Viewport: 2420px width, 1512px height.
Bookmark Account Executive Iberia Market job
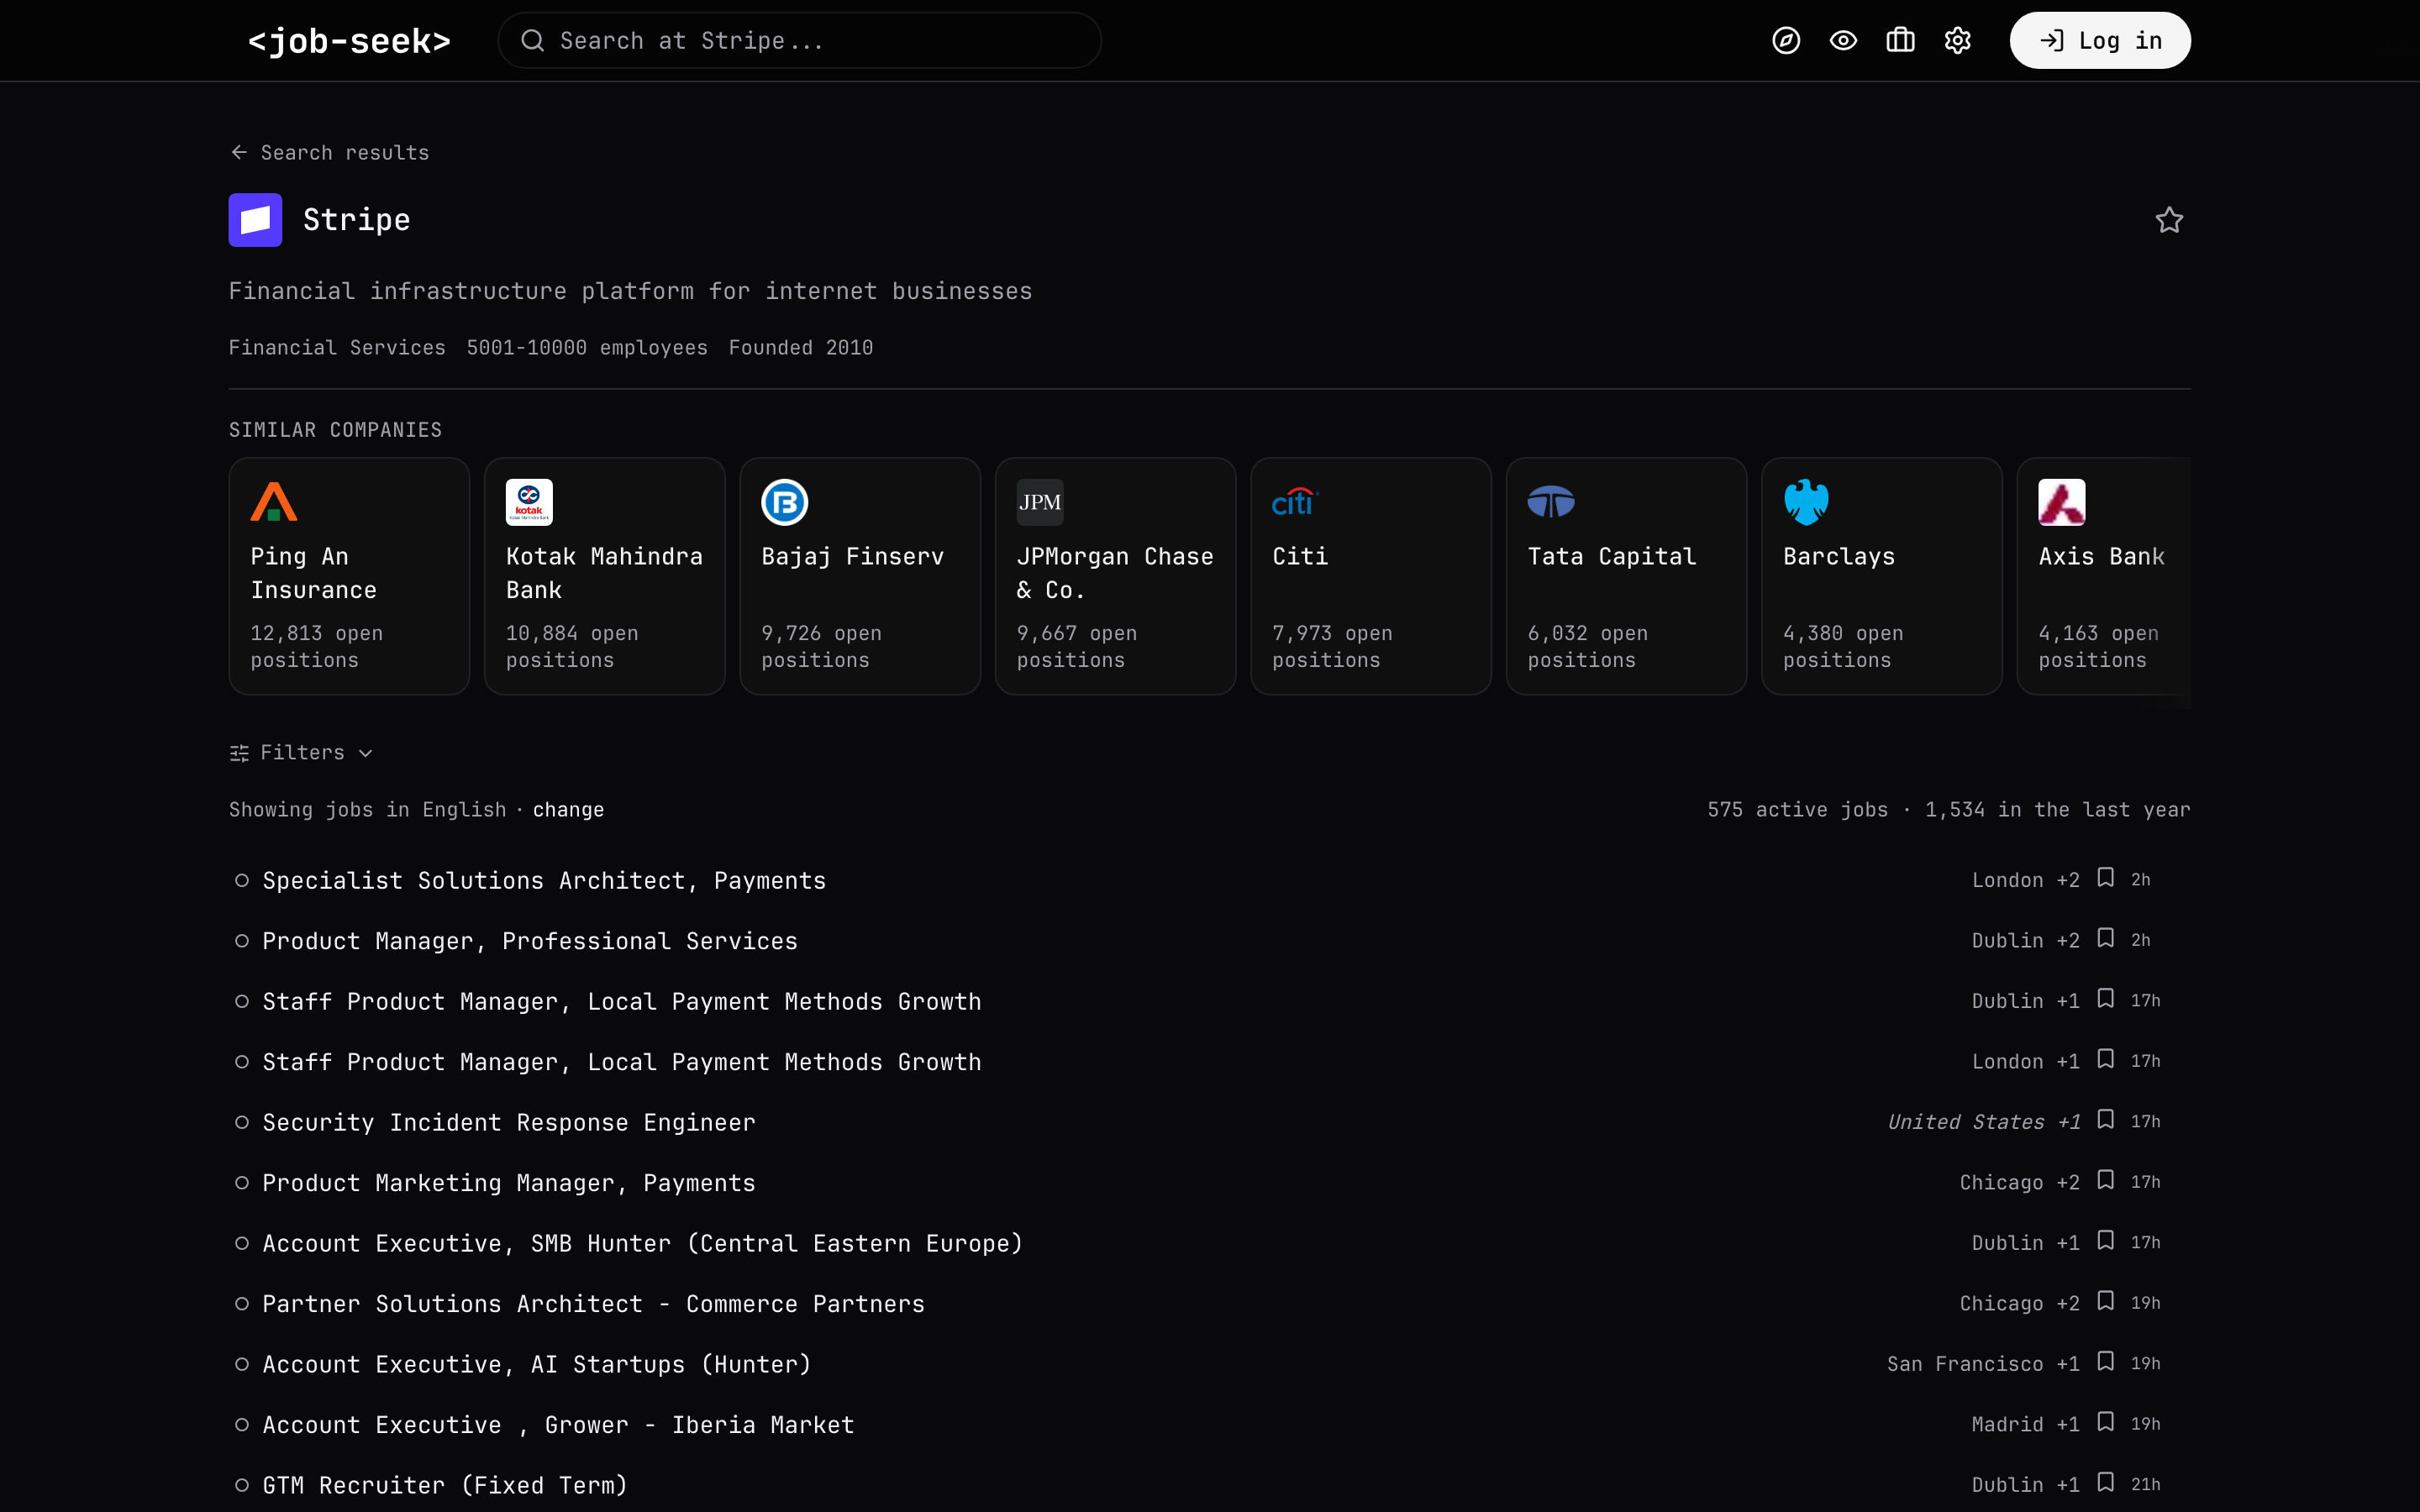(x=2105, y=1422)
